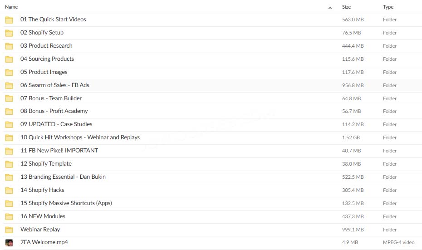Open the 03 Product Research folder
Screen dimensions: 422x250
tap(46, 46)
